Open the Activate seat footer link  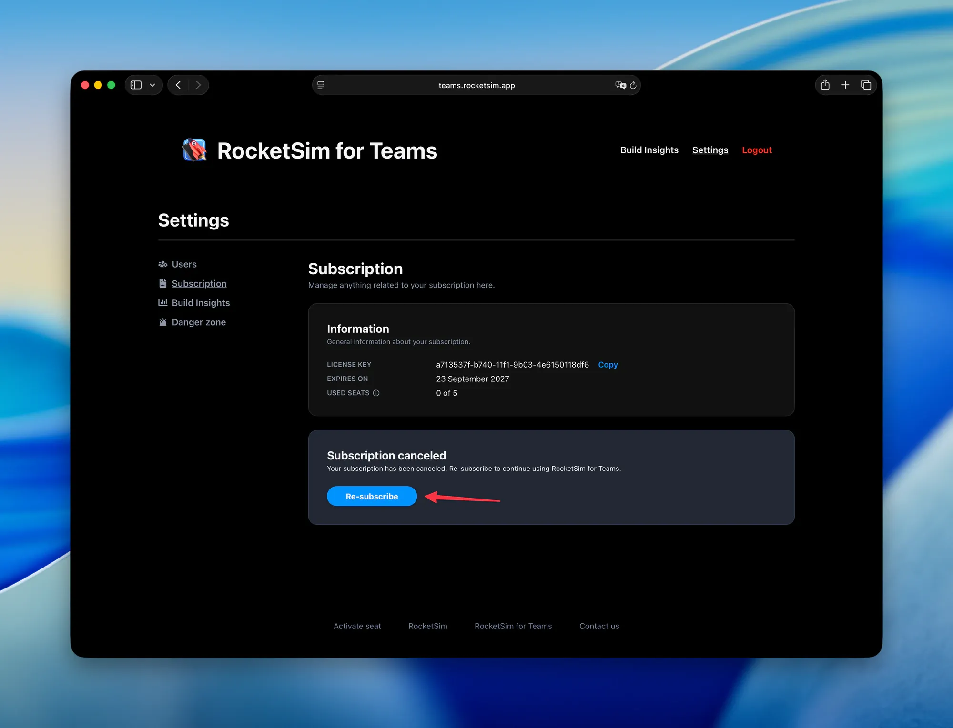pos(357,626)
